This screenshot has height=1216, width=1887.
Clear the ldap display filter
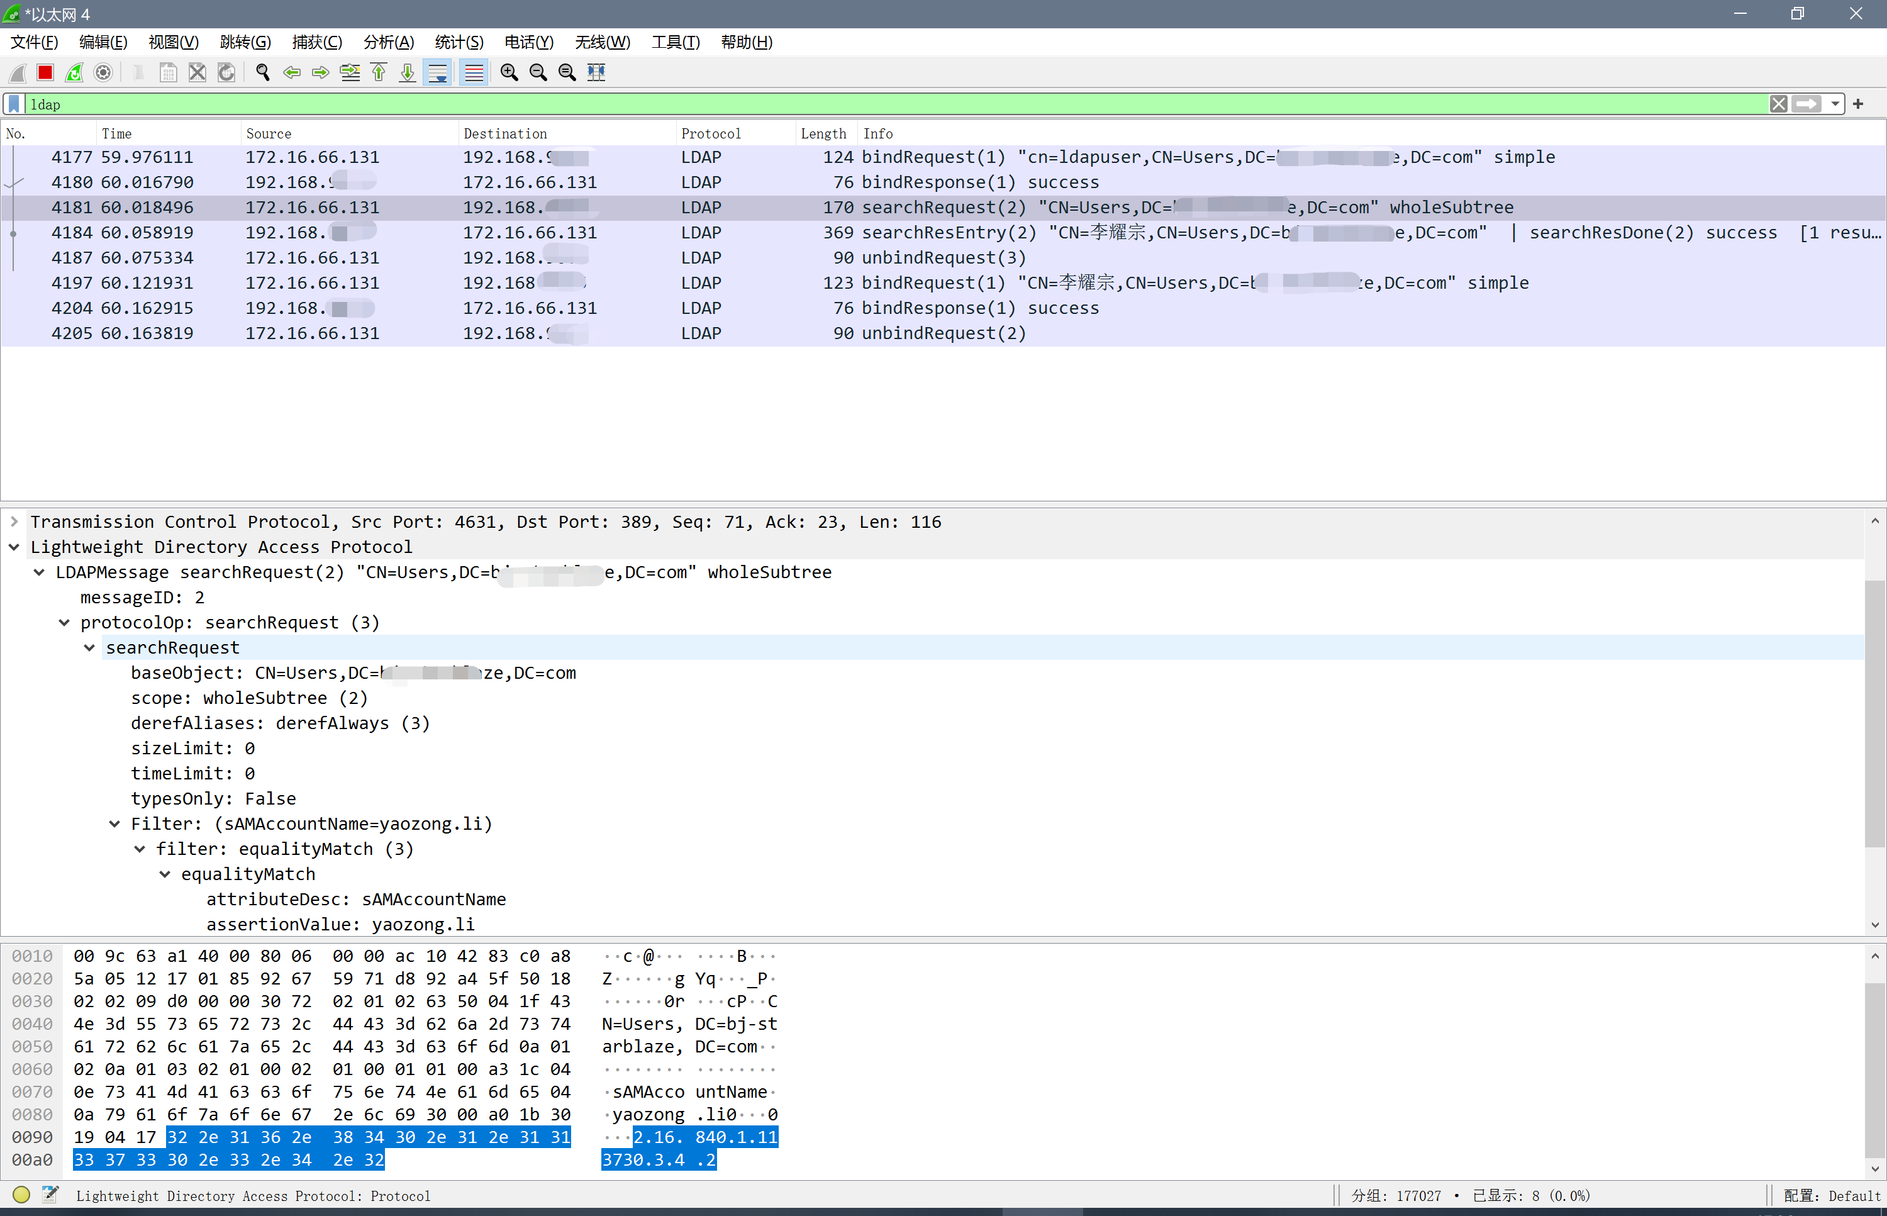click(1778, 104)
